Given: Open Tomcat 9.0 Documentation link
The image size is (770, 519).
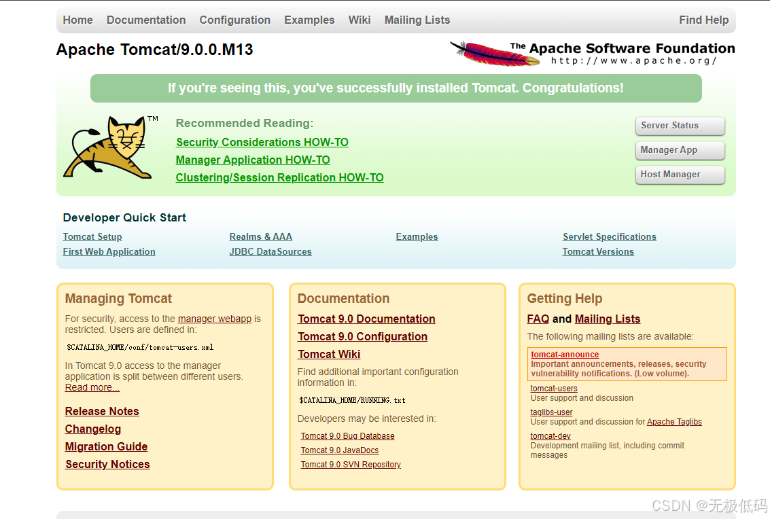Looking at the screenshot, I should coord(366,319).
